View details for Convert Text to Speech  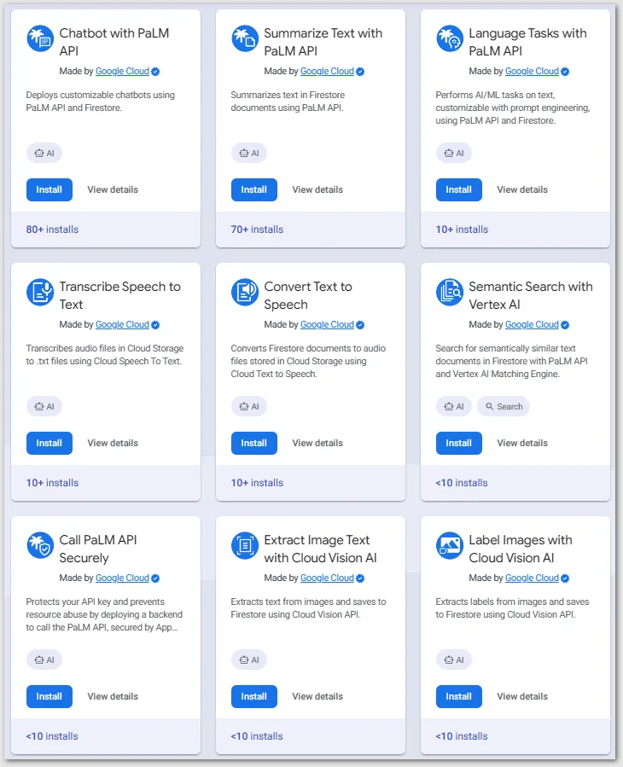coord(317,443)
